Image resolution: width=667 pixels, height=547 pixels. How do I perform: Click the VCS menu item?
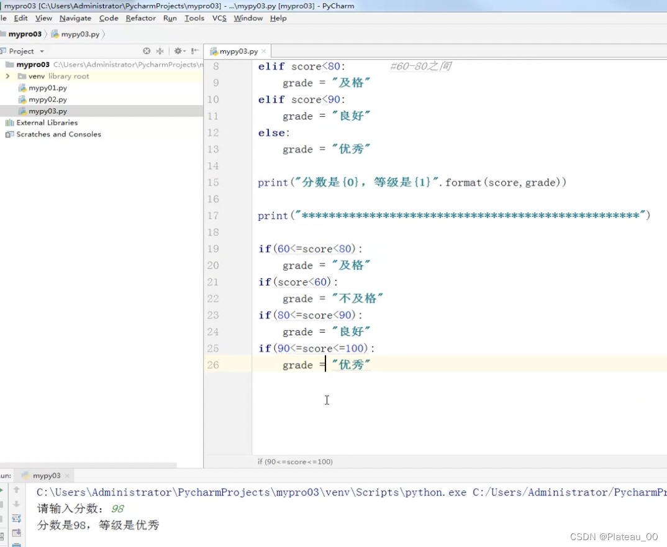[219, 18]
